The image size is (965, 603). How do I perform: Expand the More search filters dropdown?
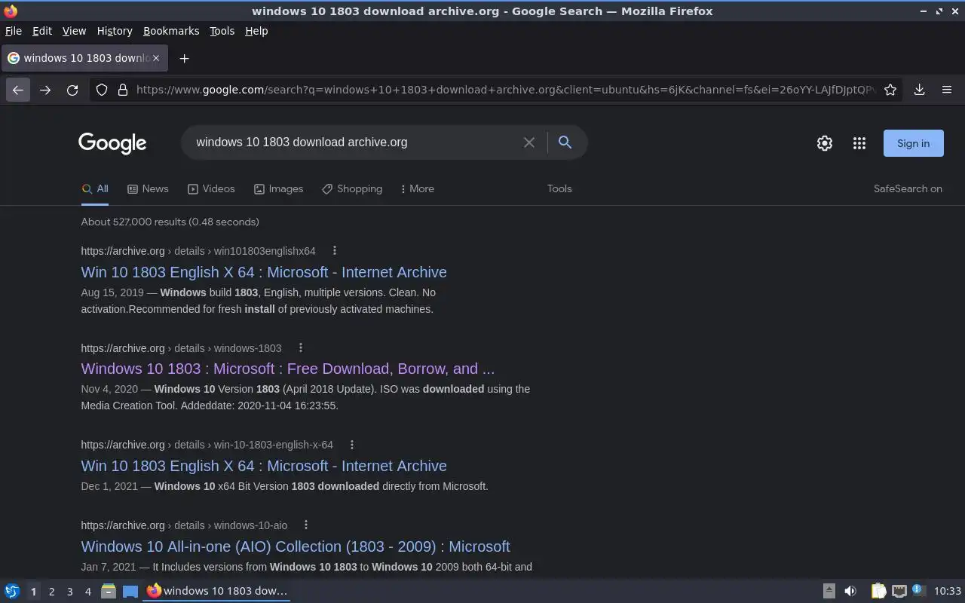pyautogui.click(x=417, y=188)
